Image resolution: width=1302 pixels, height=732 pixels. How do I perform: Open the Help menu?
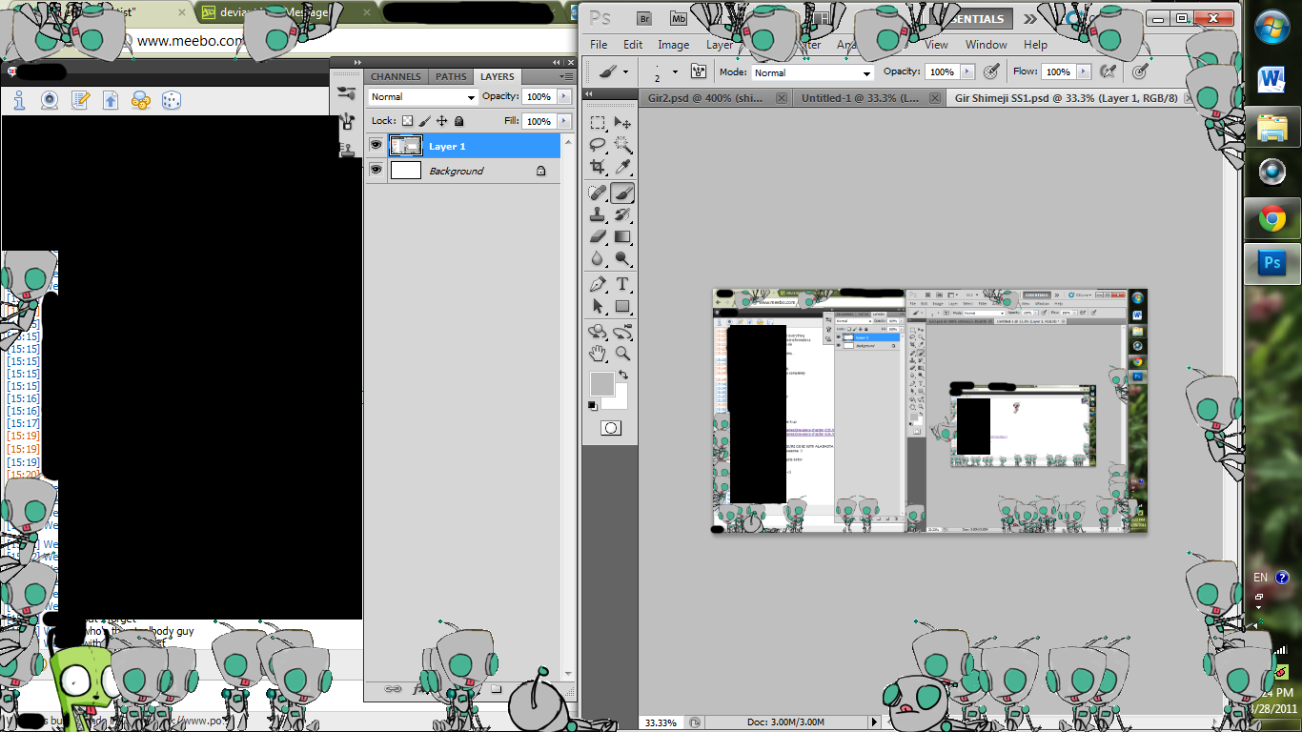click(1035, 45)
